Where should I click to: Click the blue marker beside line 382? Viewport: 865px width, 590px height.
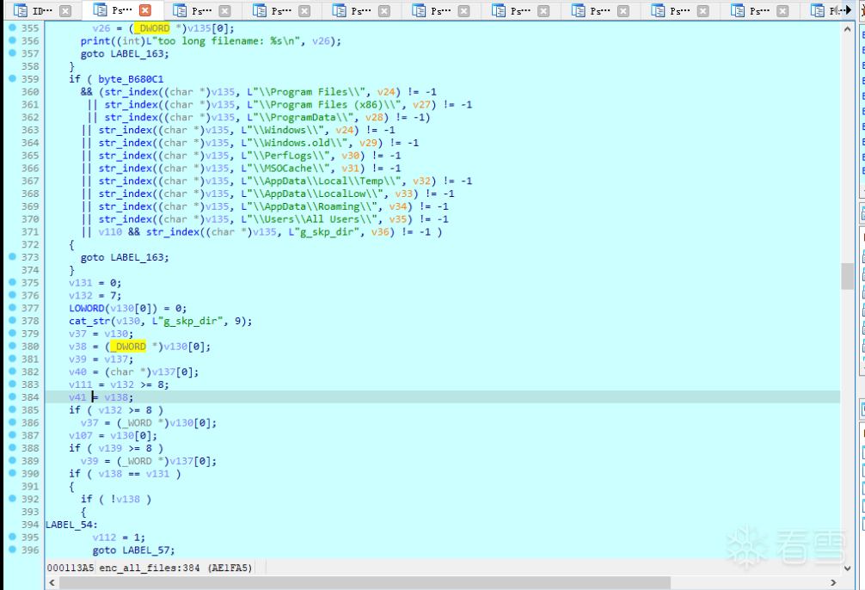12,371
